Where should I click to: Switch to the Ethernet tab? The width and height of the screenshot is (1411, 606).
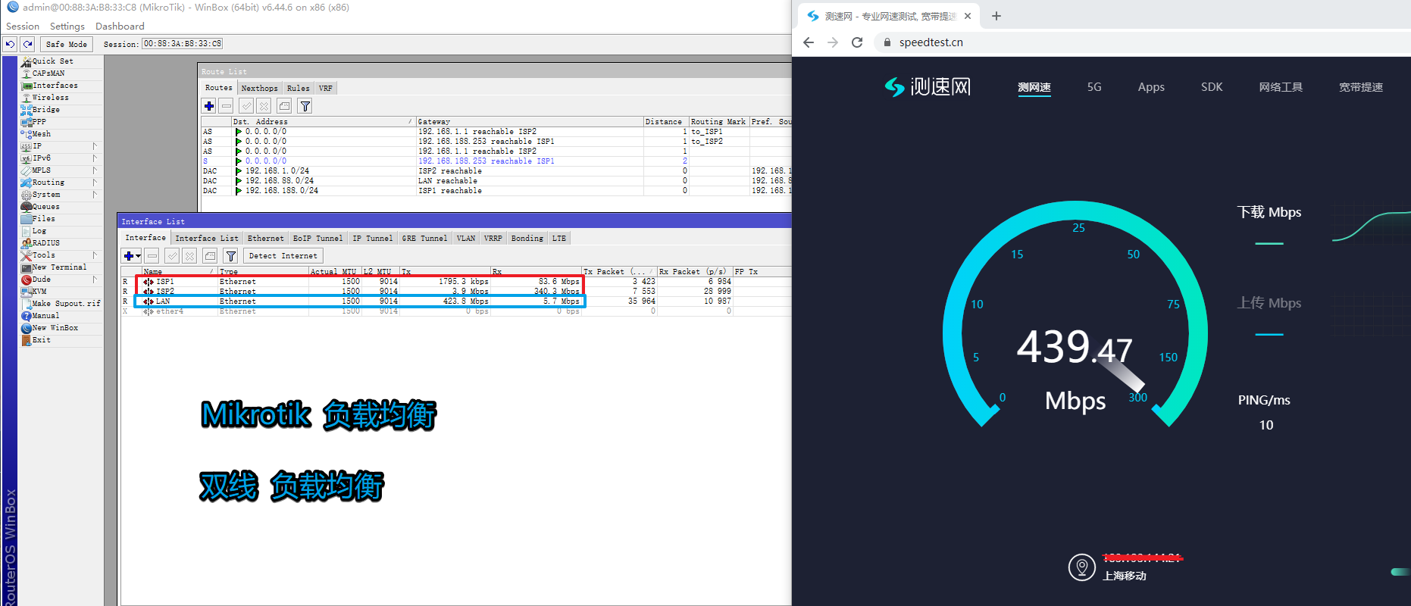pyautogui.click(x=265, y=239)
